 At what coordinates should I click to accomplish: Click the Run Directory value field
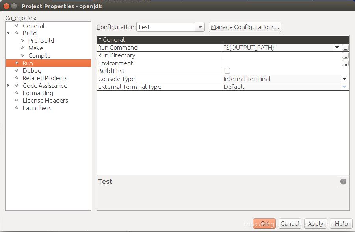tap(282, 55)
